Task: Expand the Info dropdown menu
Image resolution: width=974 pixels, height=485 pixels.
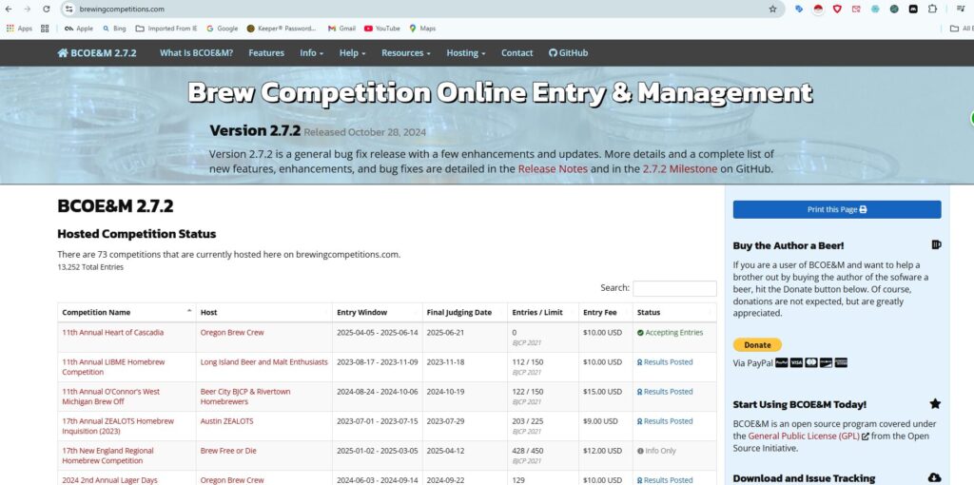Action: click(x=312, y=53)
